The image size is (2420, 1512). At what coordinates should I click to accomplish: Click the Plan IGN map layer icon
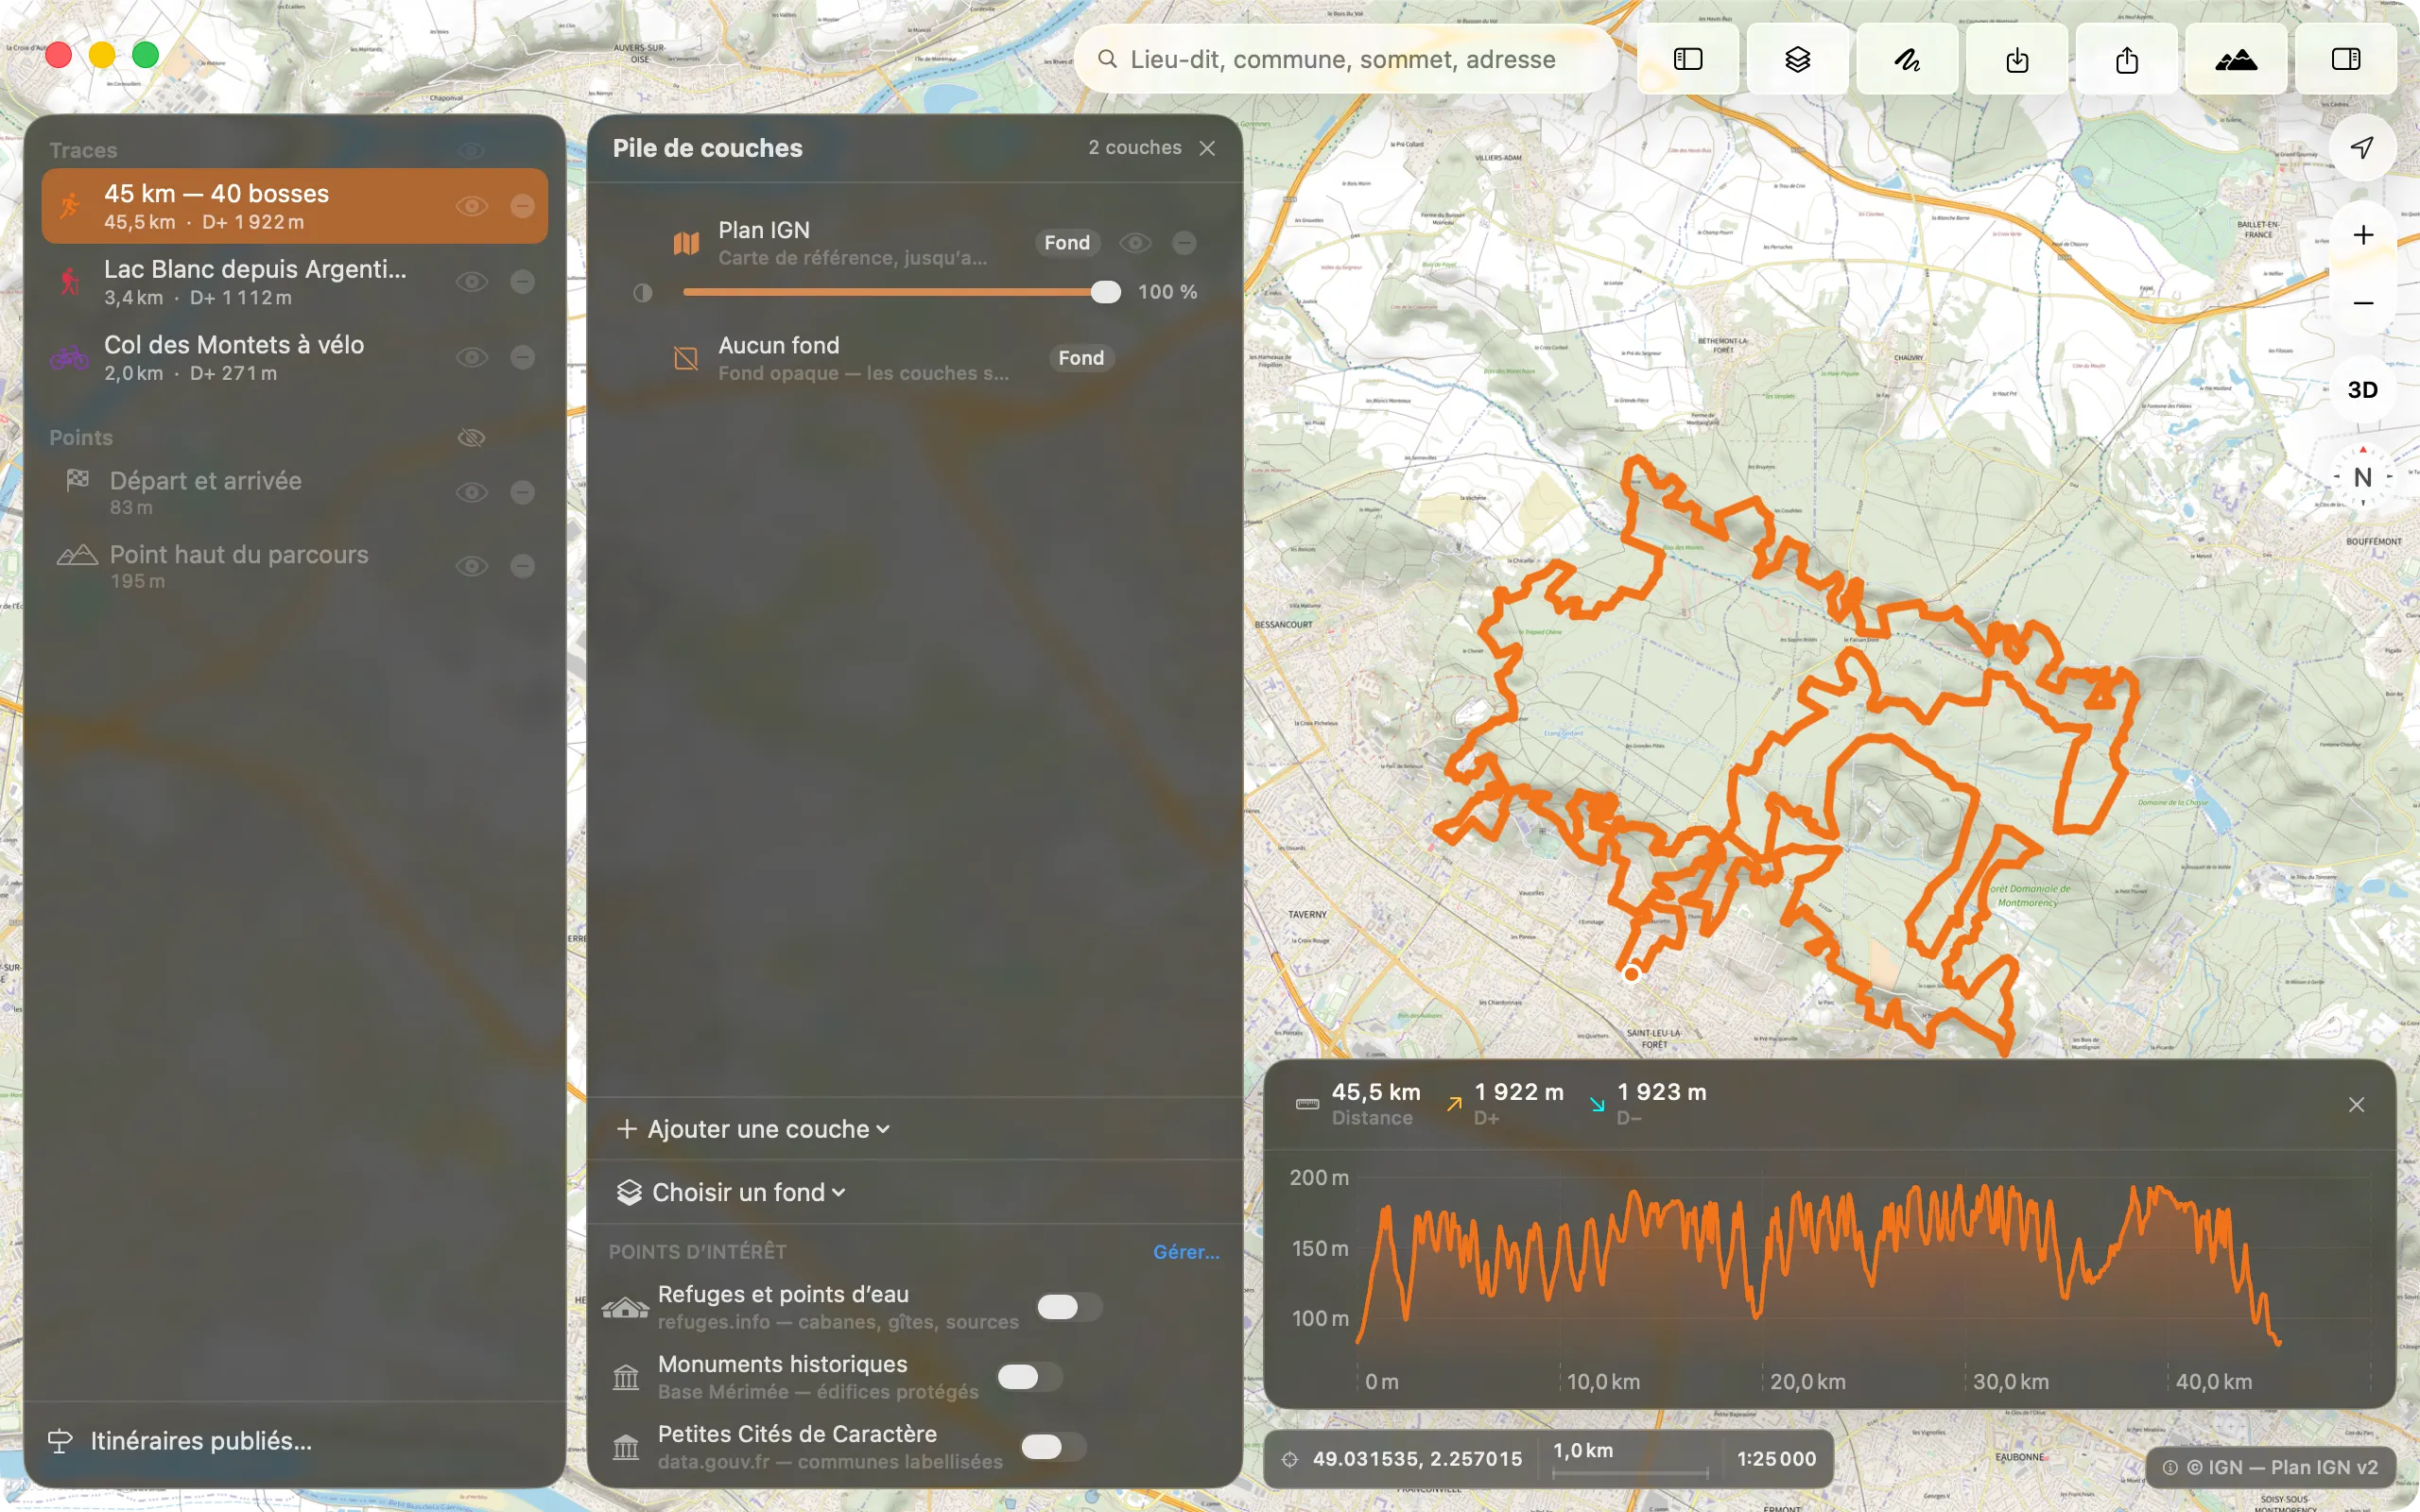[x=686, y=243]
